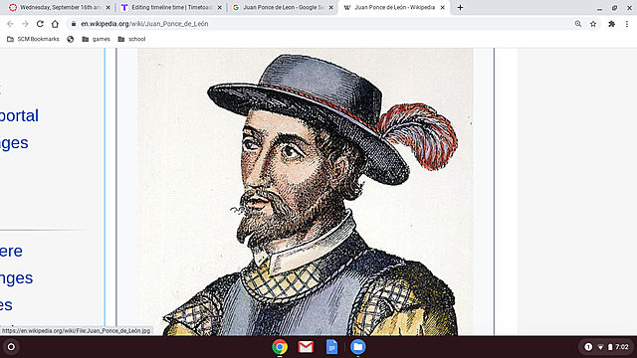637x358 pixels.
Task: Open the ChromeOS launcher button
Action: [x=11, y=347]
